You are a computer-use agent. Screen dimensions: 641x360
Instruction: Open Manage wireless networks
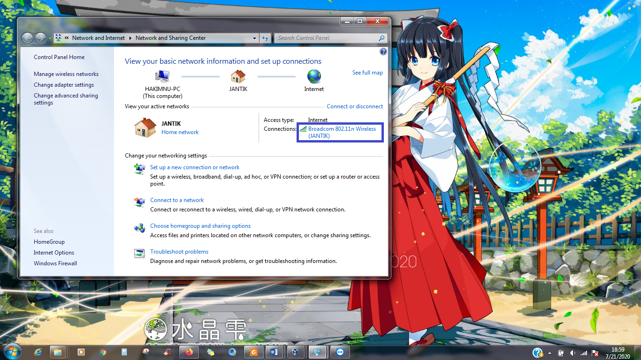click(66, 74)
